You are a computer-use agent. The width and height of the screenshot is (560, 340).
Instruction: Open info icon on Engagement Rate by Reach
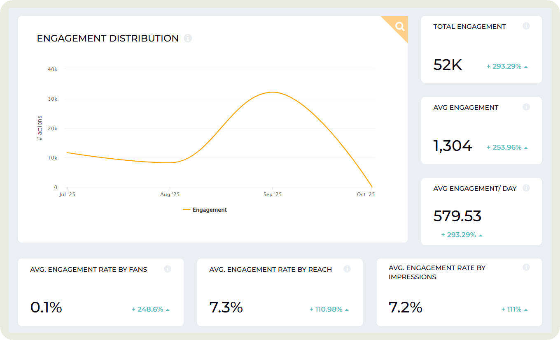[347, 269]
